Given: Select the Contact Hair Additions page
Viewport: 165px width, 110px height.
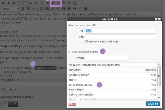Looking at the screenshot, I should pyautogui.click(x=112, y=95).
